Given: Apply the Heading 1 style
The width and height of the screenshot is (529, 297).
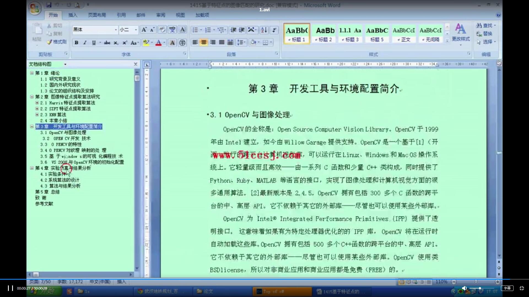Looking at the screenshot, I should click(297, 34).
